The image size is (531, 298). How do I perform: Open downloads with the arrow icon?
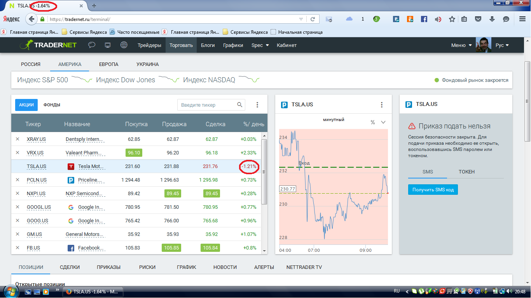492,19
